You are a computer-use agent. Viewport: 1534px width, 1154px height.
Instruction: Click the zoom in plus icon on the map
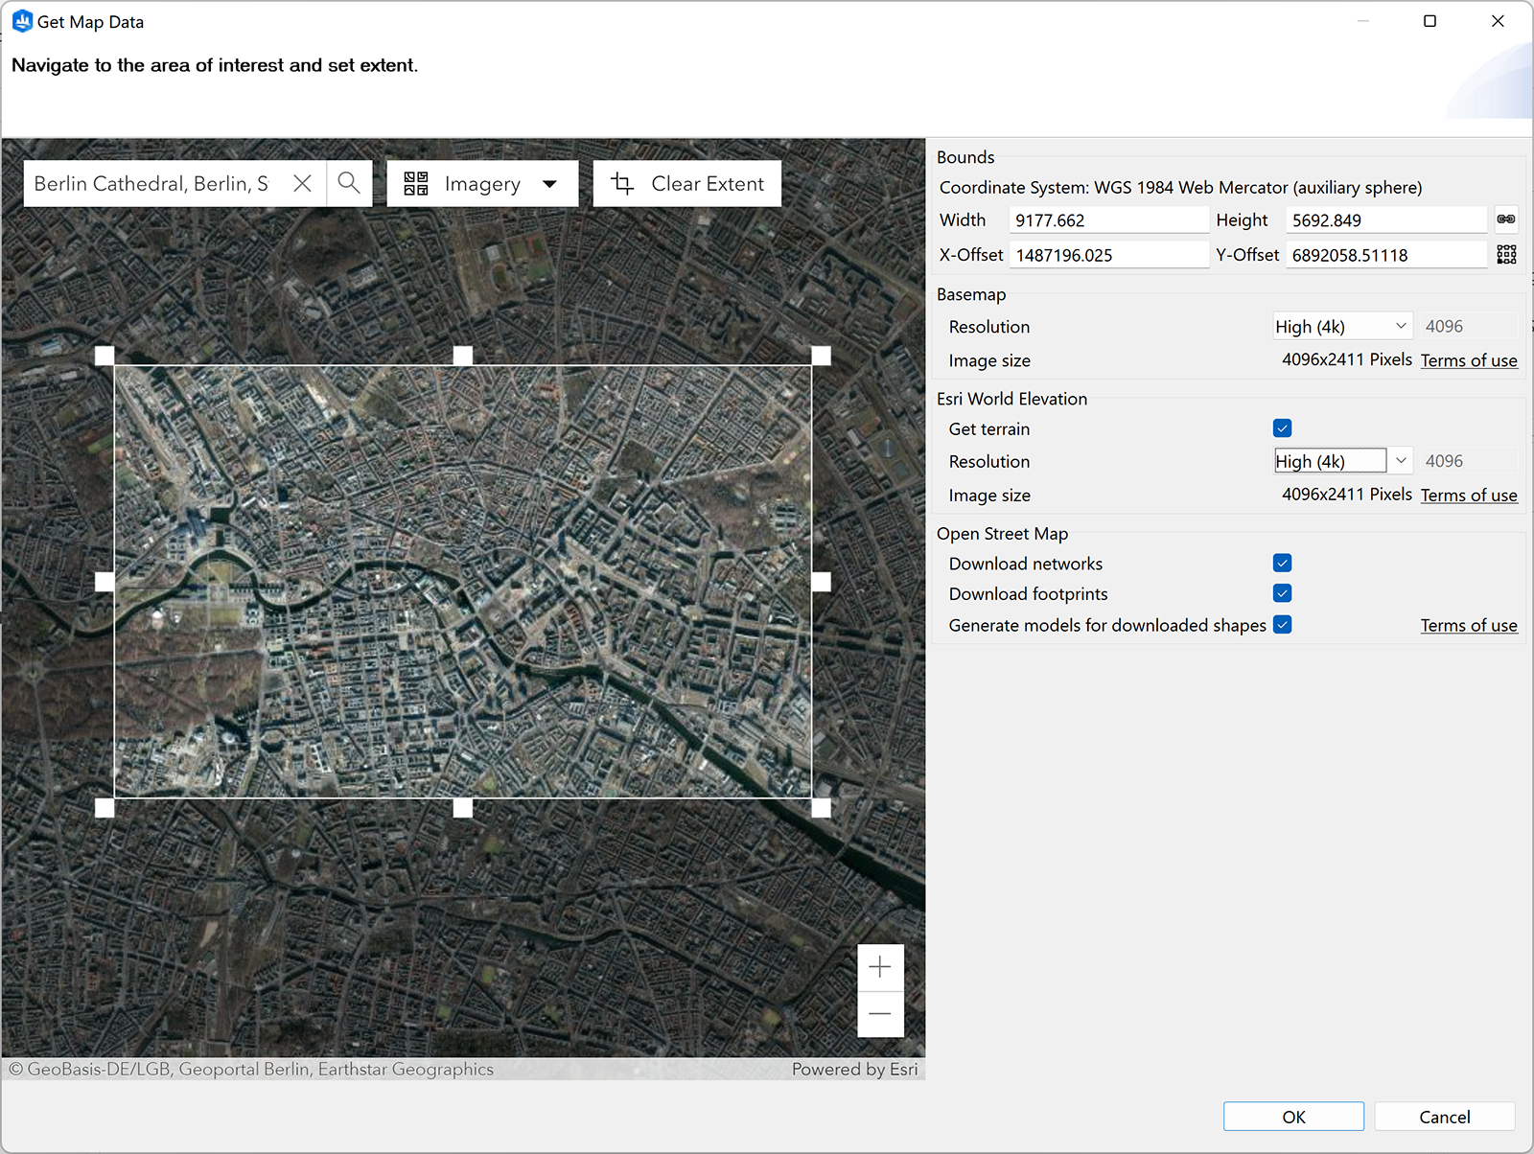pos(880,967)
